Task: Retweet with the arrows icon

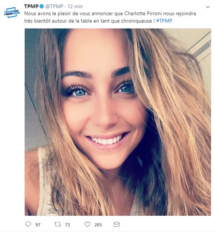Action: 58,224
